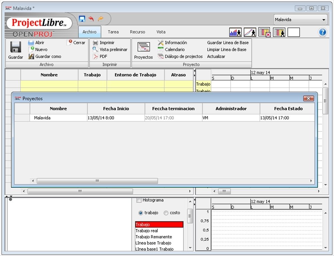Click the resource usage table icon
This screenshot has height=256, width=334.
(x=279, y=32)
